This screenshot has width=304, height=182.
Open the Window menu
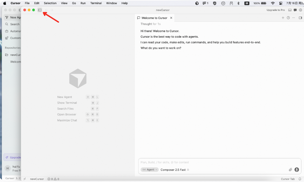tap(111, 3)
